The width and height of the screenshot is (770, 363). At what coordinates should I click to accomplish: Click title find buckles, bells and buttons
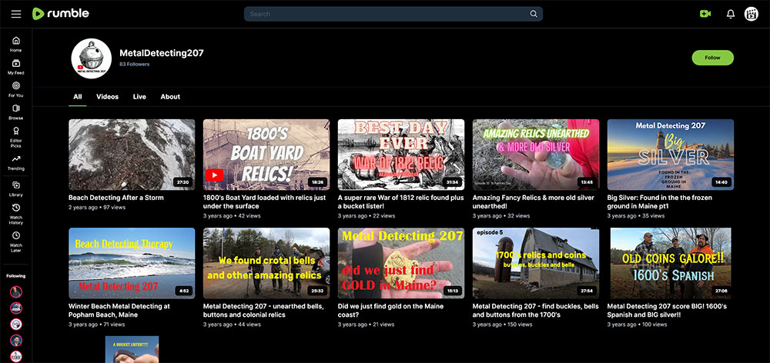click(535, 311)
